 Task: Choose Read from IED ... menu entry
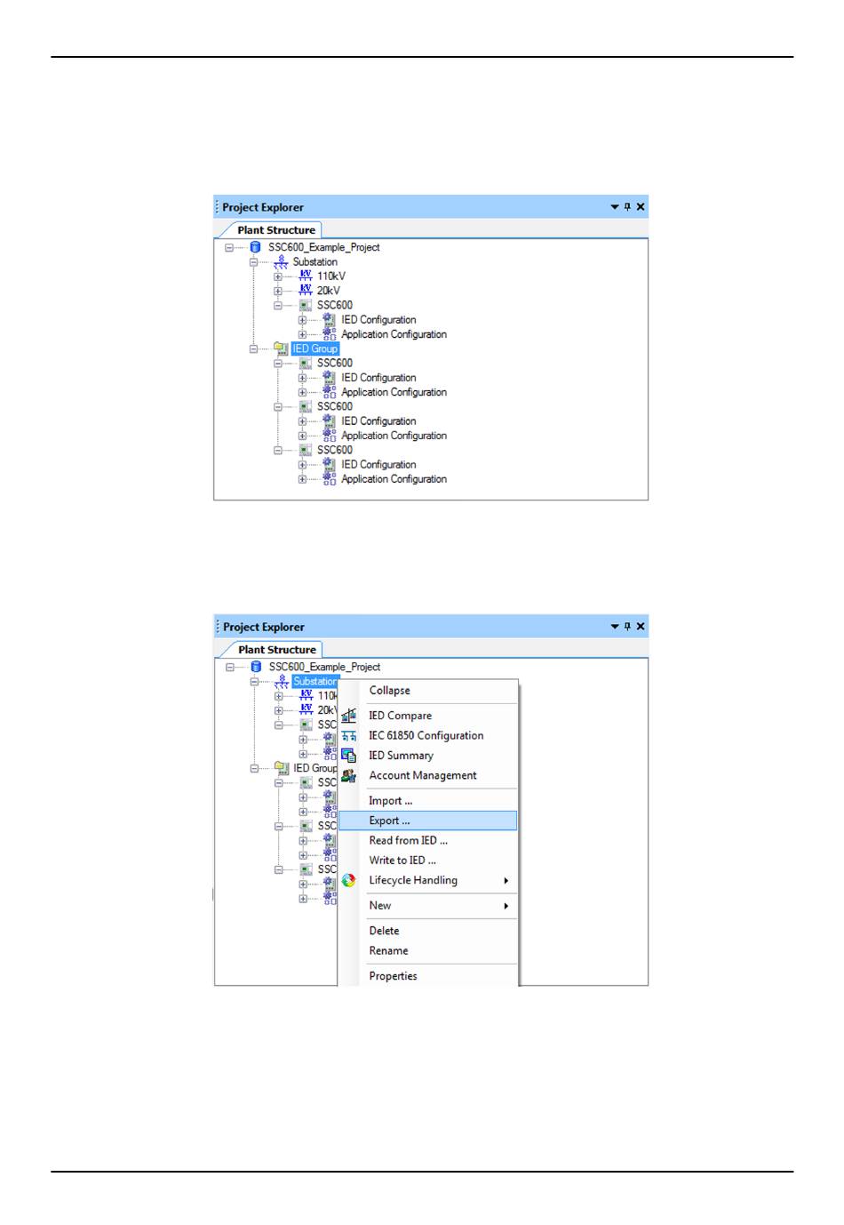pos(428,841)
